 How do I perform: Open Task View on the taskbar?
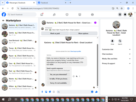click(16, 100)
